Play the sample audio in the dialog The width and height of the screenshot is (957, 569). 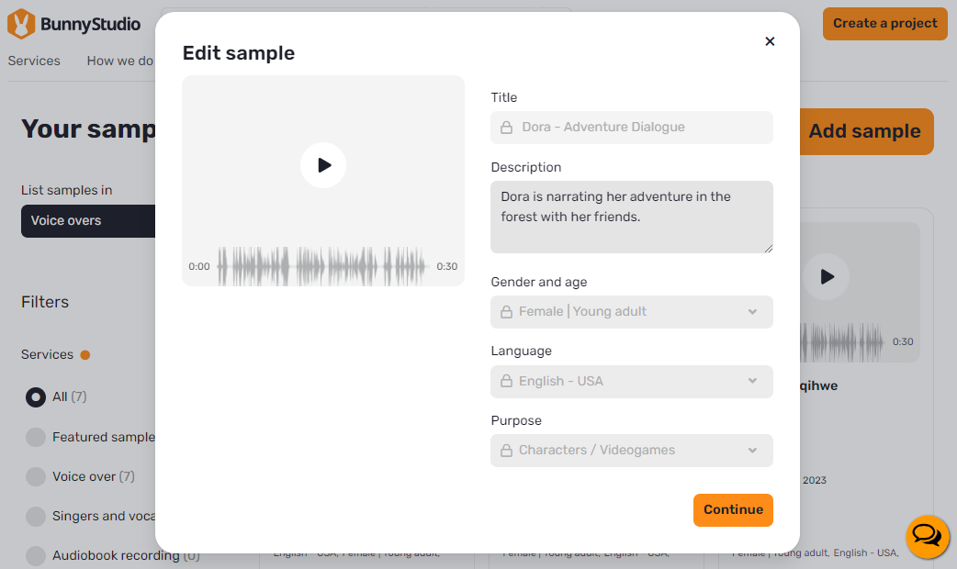click(323, 165)
